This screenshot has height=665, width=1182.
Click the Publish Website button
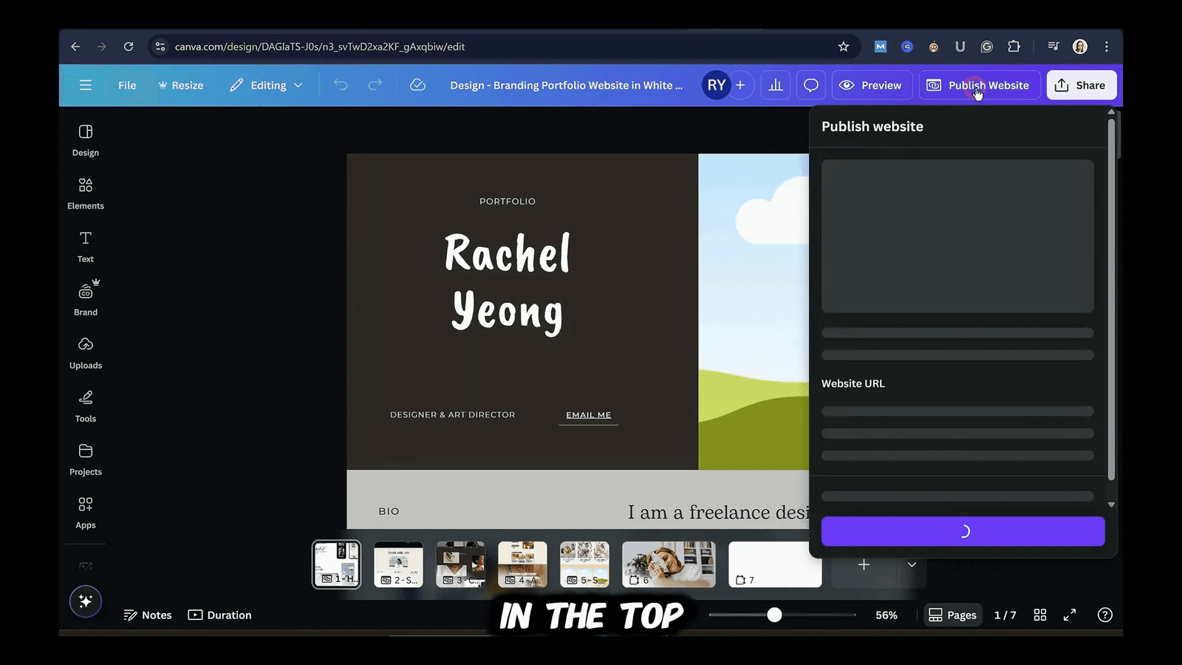980,85
